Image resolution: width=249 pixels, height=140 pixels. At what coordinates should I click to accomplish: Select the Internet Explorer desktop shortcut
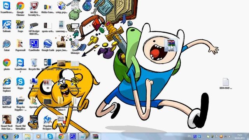point(7,82)
